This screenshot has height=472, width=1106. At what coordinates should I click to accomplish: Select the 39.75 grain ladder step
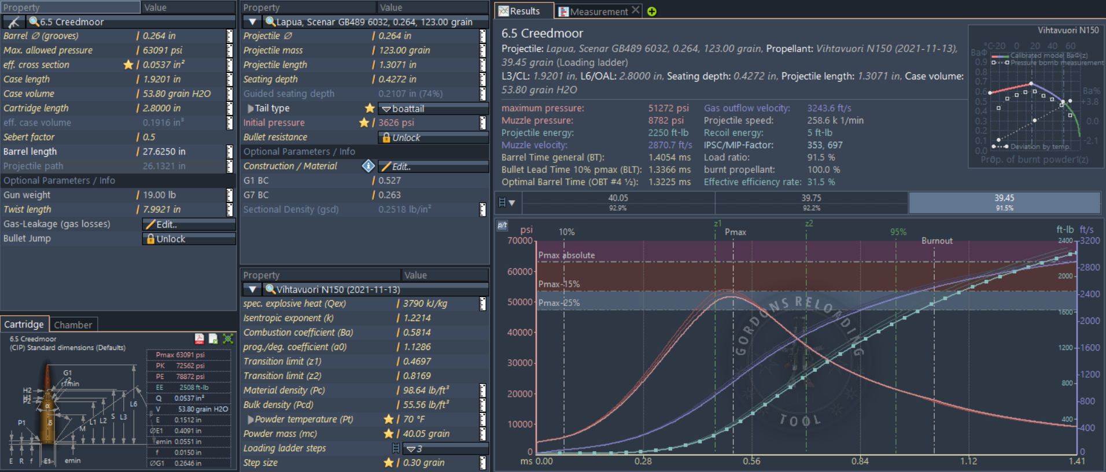pyautogui.click(x=811, y=202)
